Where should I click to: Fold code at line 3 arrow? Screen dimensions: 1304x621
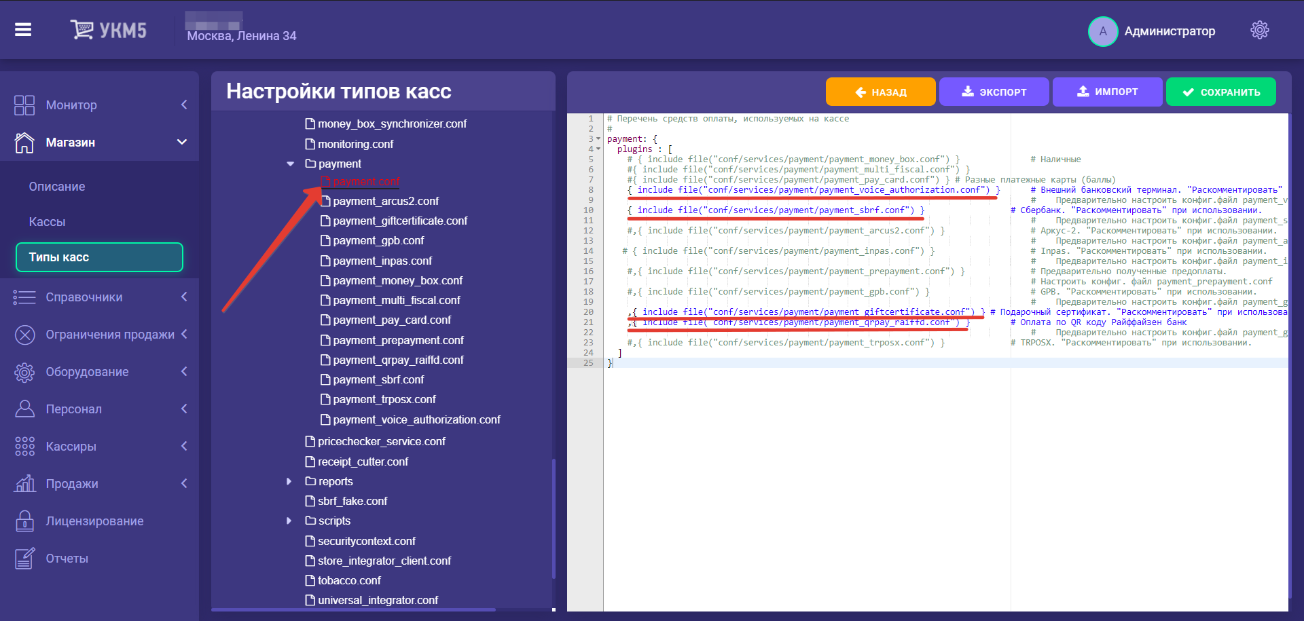[598, 139]
